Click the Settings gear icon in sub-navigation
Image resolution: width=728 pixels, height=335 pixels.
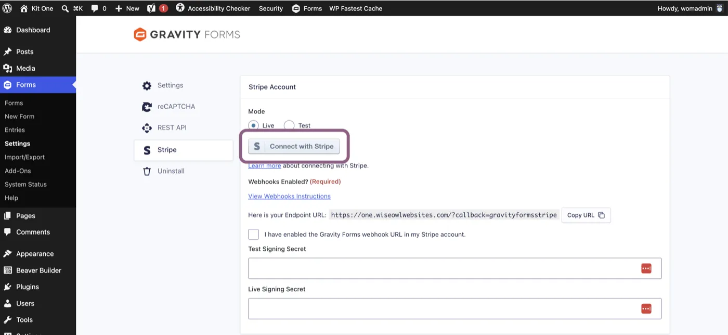[147, 85]
